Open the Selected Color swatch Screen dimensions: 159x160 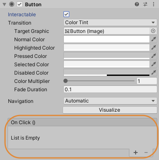106,64
